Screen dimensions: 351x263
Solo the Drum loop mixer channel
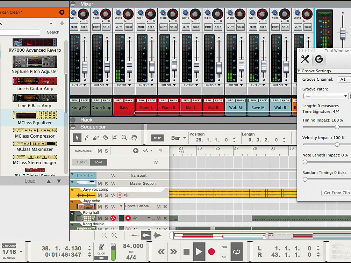[x=106, y=27]
